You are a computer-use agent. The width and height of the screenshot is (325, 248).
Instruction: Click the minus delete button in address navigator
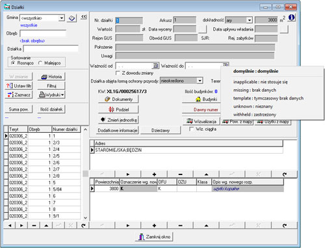pos(180,174)
